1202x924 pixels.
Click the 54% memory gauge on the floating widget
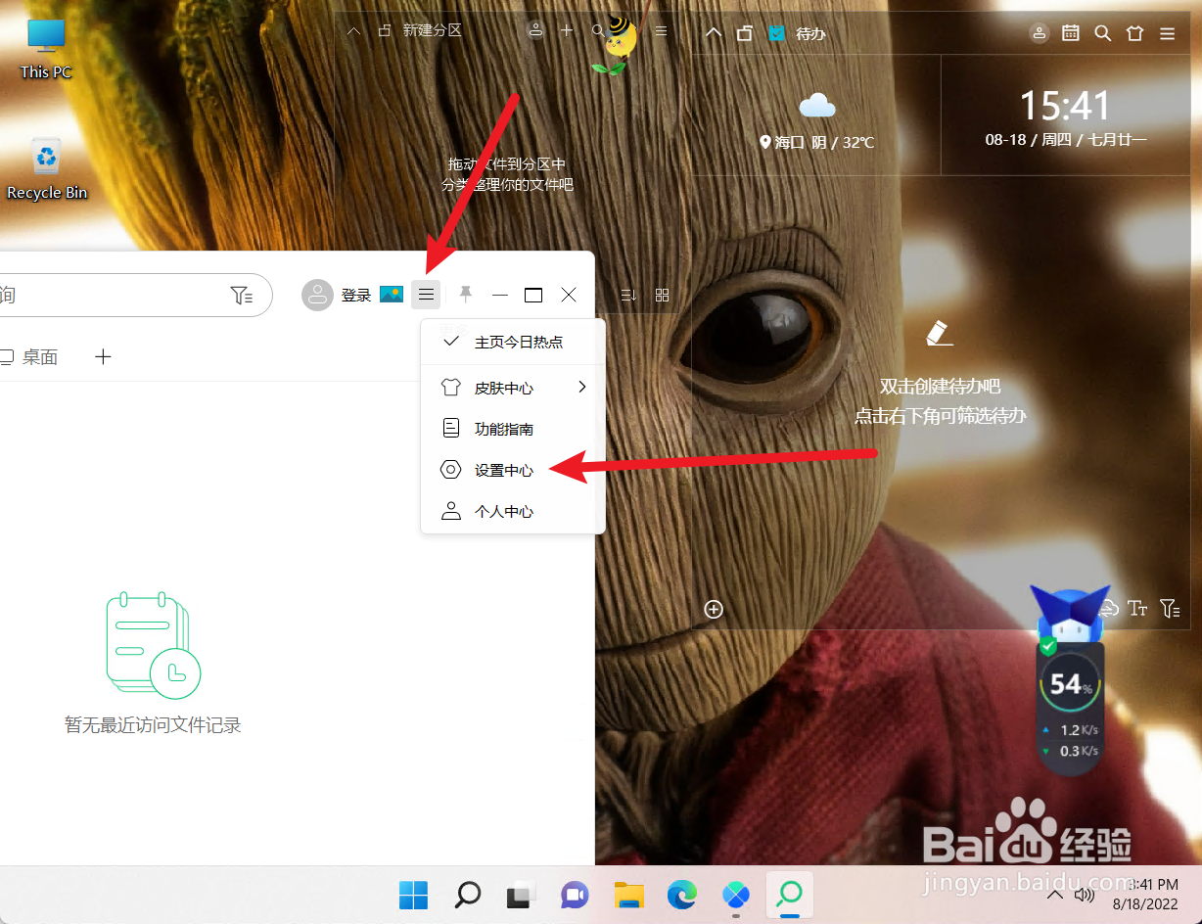point(1070,683)
